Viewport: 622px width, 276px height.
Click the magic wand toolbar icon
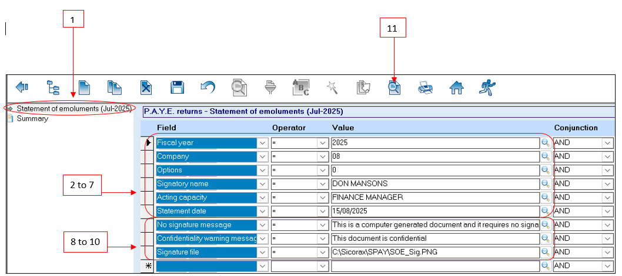click(x=332, y=87)
